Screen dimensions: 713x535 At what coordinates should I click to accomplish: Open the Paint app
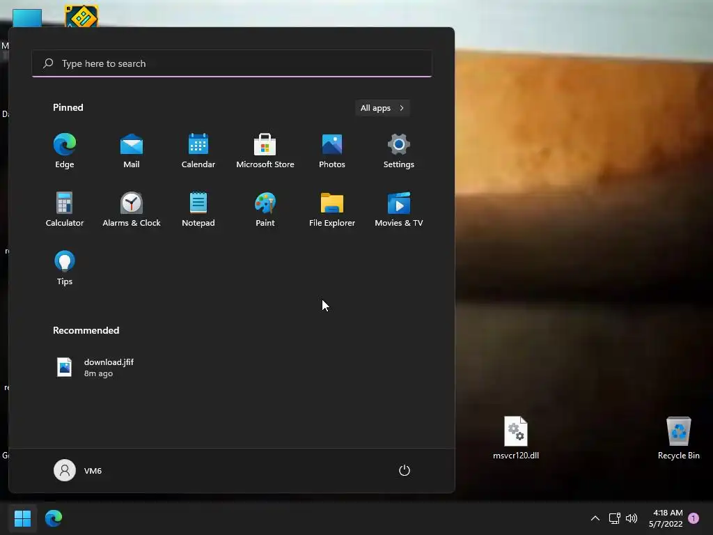click(265, 210)
